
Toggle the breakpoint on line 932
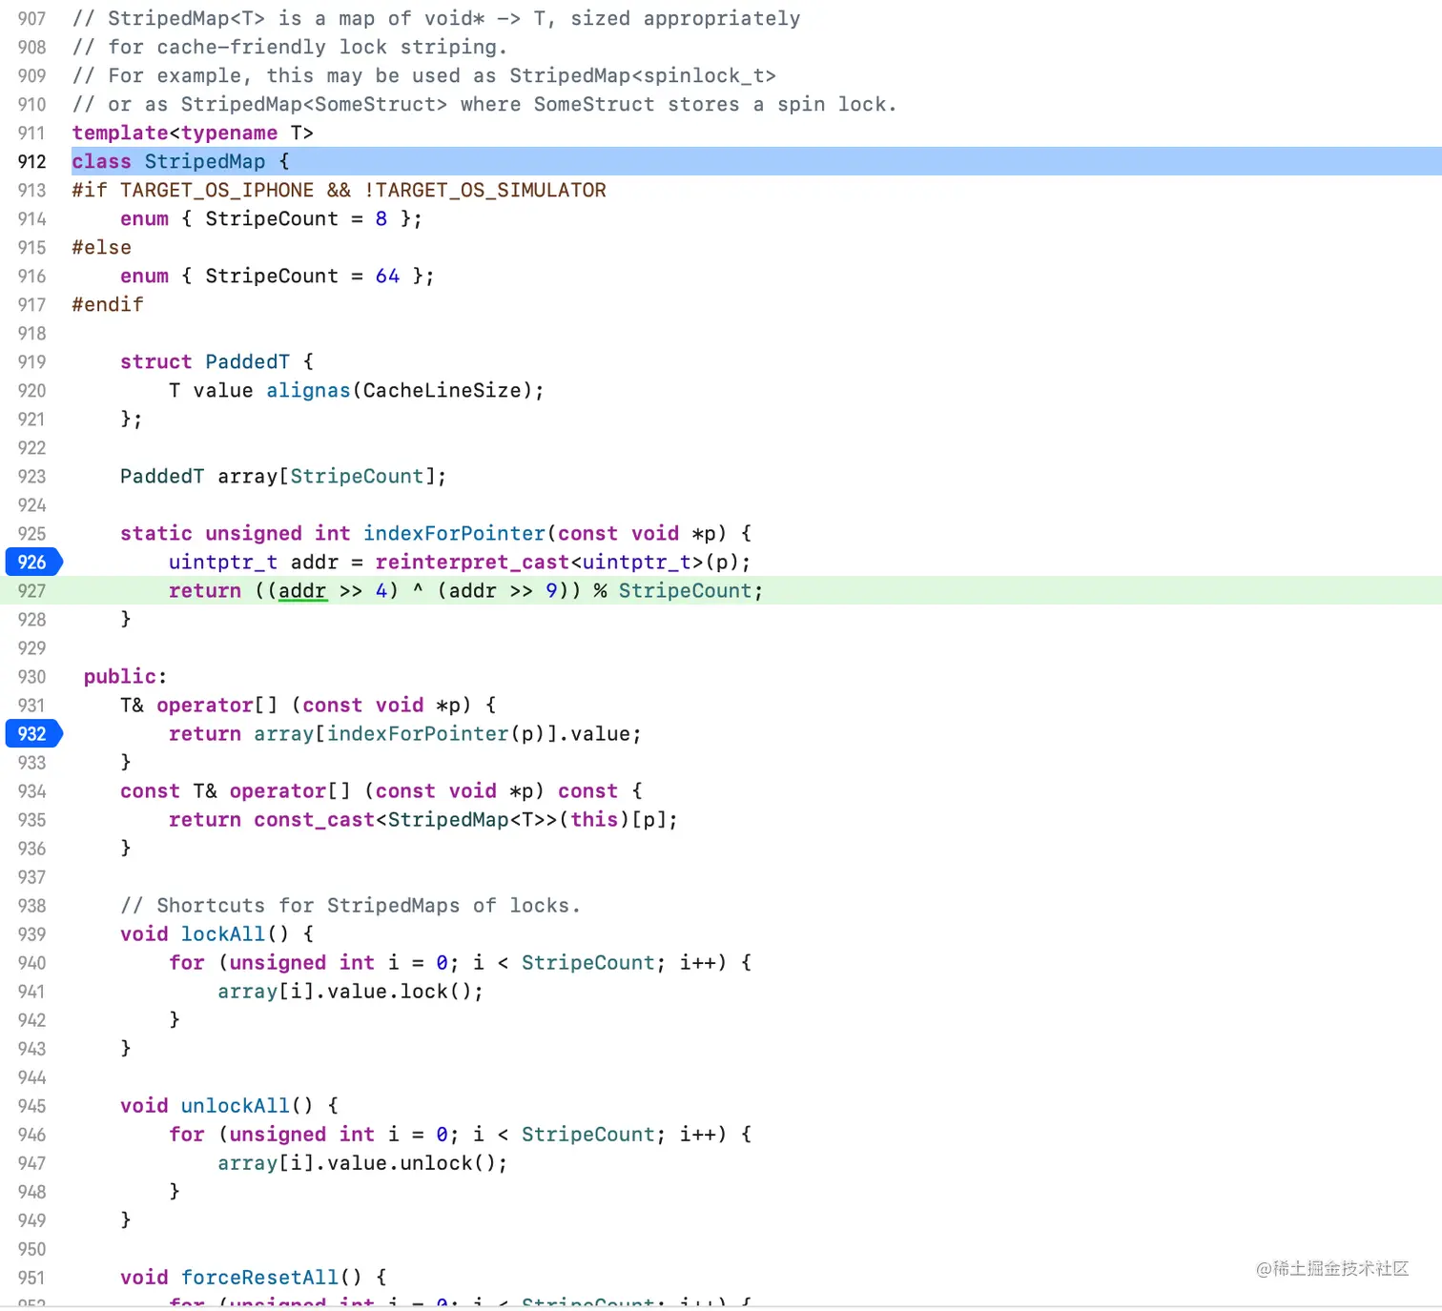coord(31,734)
